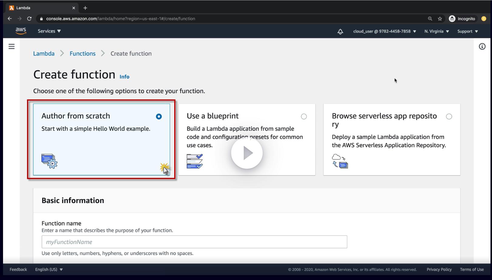Open the Terms of Use link
The height and width of the screenshot is (280, 492).
tap(472, 269)
